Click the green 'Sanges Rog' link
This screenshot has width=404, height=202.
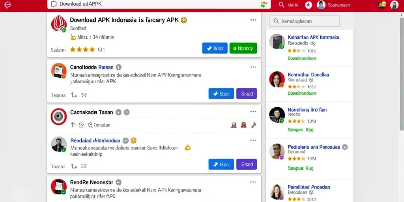pos(300,129)
